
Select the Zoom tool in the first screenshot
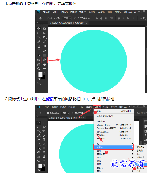39,69
